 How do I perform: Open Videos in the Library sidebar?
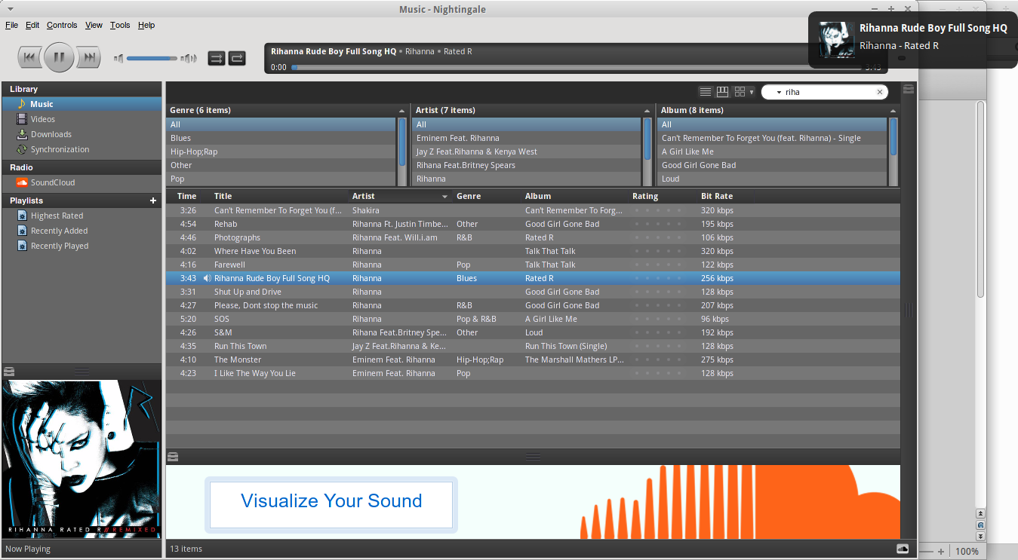click(42, 119)
